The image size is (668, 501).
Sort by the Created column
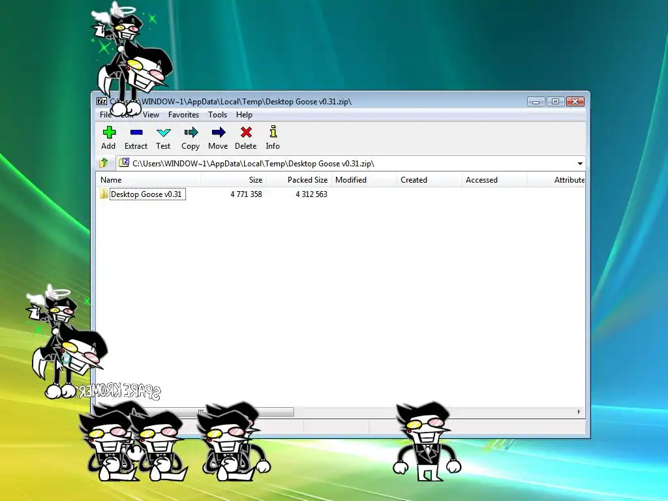tap(429, 180)
